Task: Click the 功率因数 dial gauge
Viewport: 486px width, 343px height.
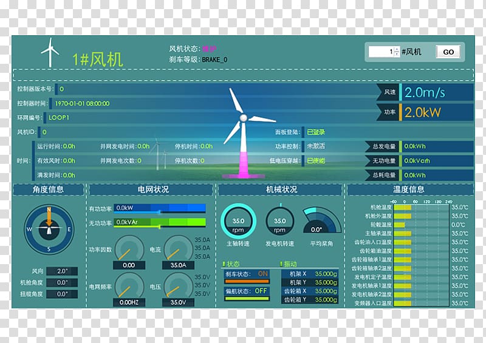Action: 129,248
